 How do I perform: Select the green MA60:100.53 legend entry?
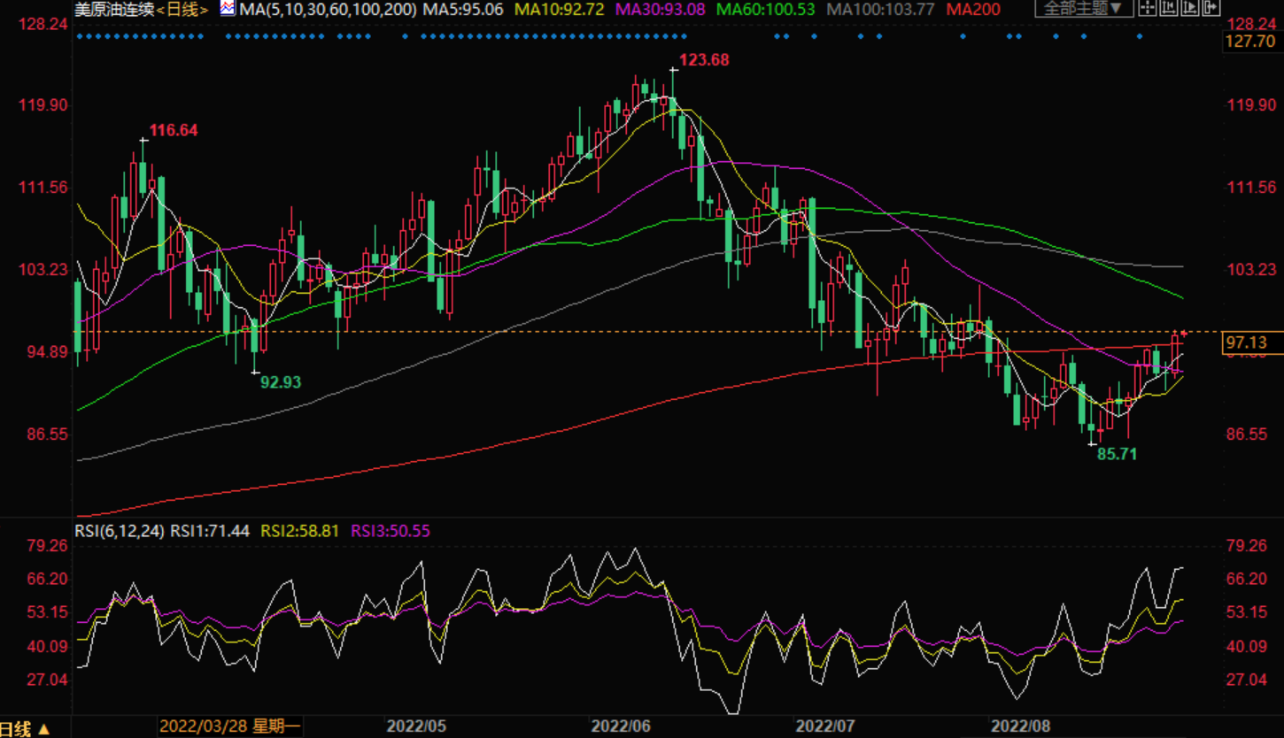pos(767,10)
